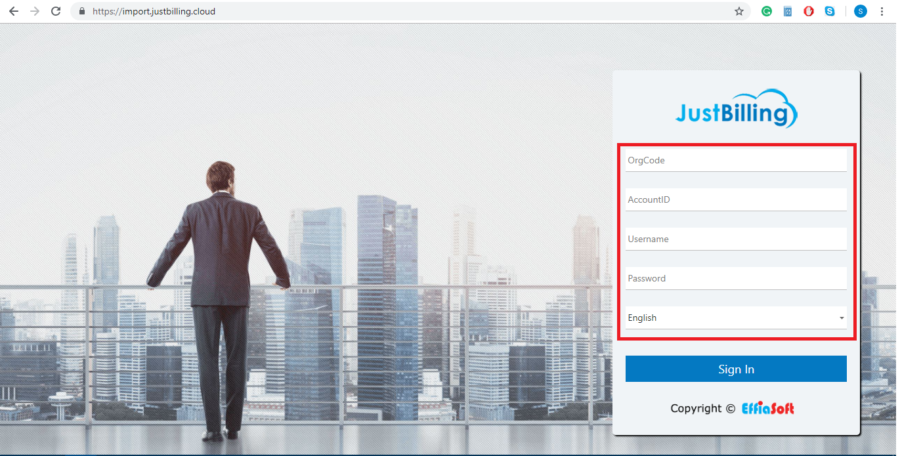Click into the Username field

point(736,239)
